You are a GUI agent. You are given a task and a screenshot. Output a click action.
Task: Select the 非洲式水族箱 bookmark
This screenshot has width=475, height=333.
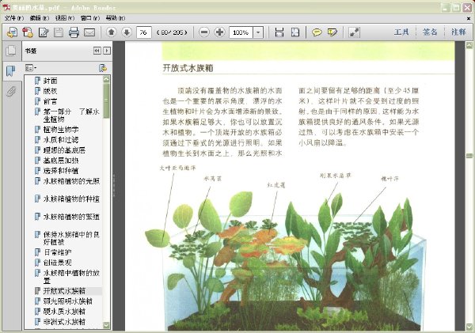point(64,322)
